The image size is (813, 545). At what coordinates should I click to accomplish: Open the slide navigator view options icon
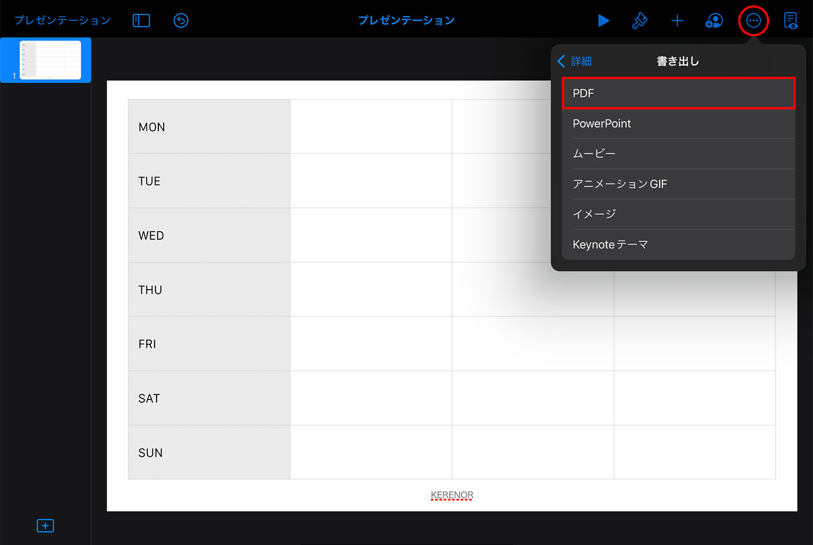pyautogui.click(x=141, y=21)
